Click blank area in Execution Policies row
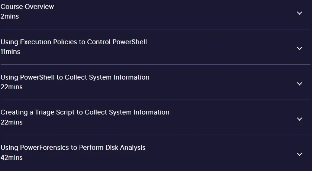312x171 pixels. pos(219,48)
